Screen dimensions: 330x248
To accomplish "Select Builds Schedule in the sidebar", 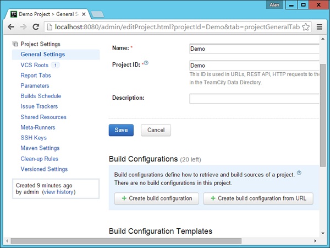I will (41, 96).
